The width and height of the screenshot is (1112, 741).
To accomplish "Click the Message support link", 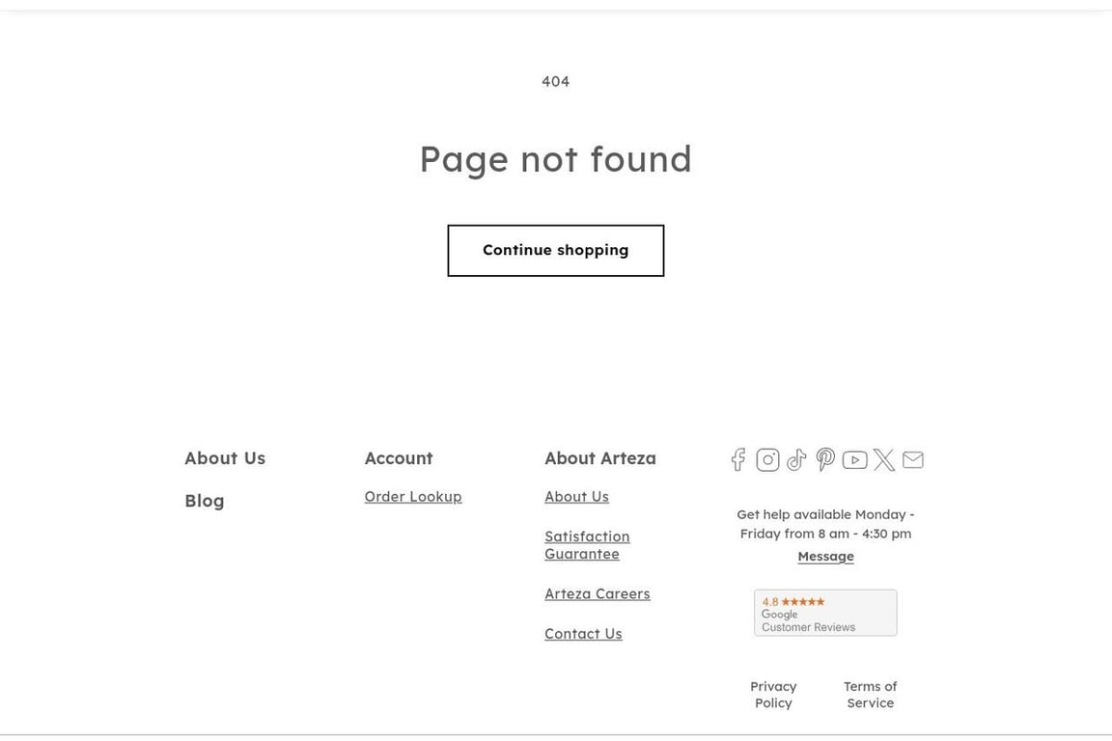I will pyautogui.click(x=825, y=556).
